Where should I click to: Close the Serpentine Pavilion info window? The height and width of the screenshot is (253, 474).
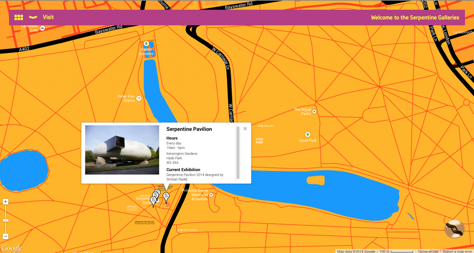pos(245,128)
